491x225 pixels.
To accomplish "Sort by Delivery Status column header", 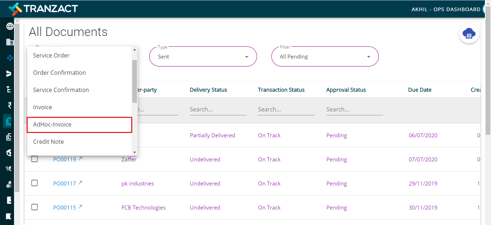I will pyautogui.click(x=208, y=90).
